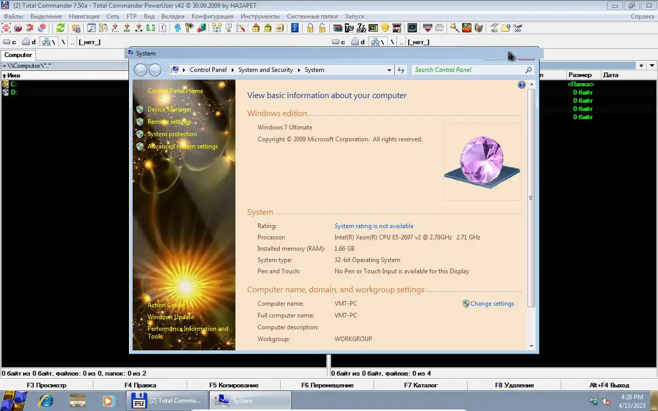Click the System window vertical scrollbar
Viewport: 658px width, 411px height.
tap(531, 198)
